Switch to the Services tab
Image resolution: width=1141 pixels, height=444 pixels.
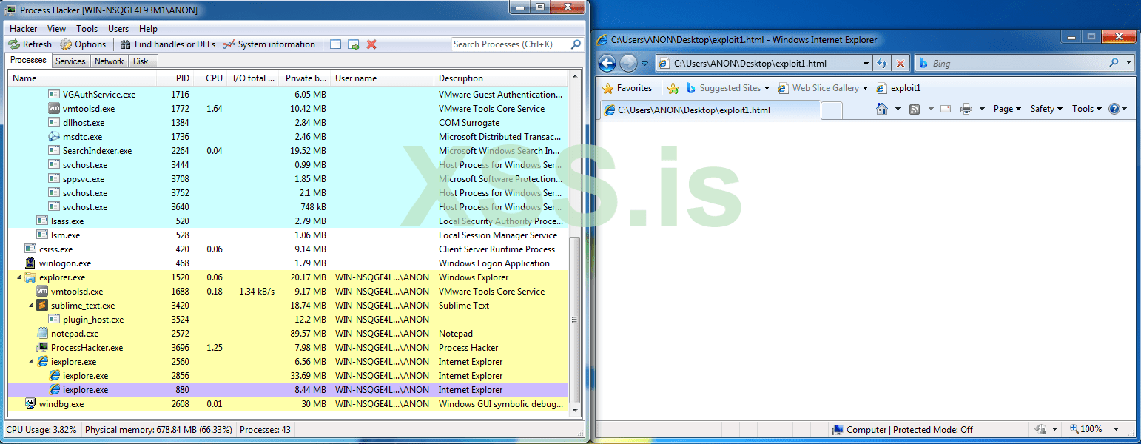(71, 61)
